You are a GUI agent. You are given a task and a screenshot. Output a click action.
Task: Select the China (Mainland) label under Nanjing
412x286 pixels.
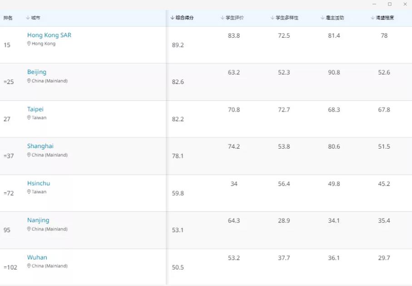(x=50, y=229)
